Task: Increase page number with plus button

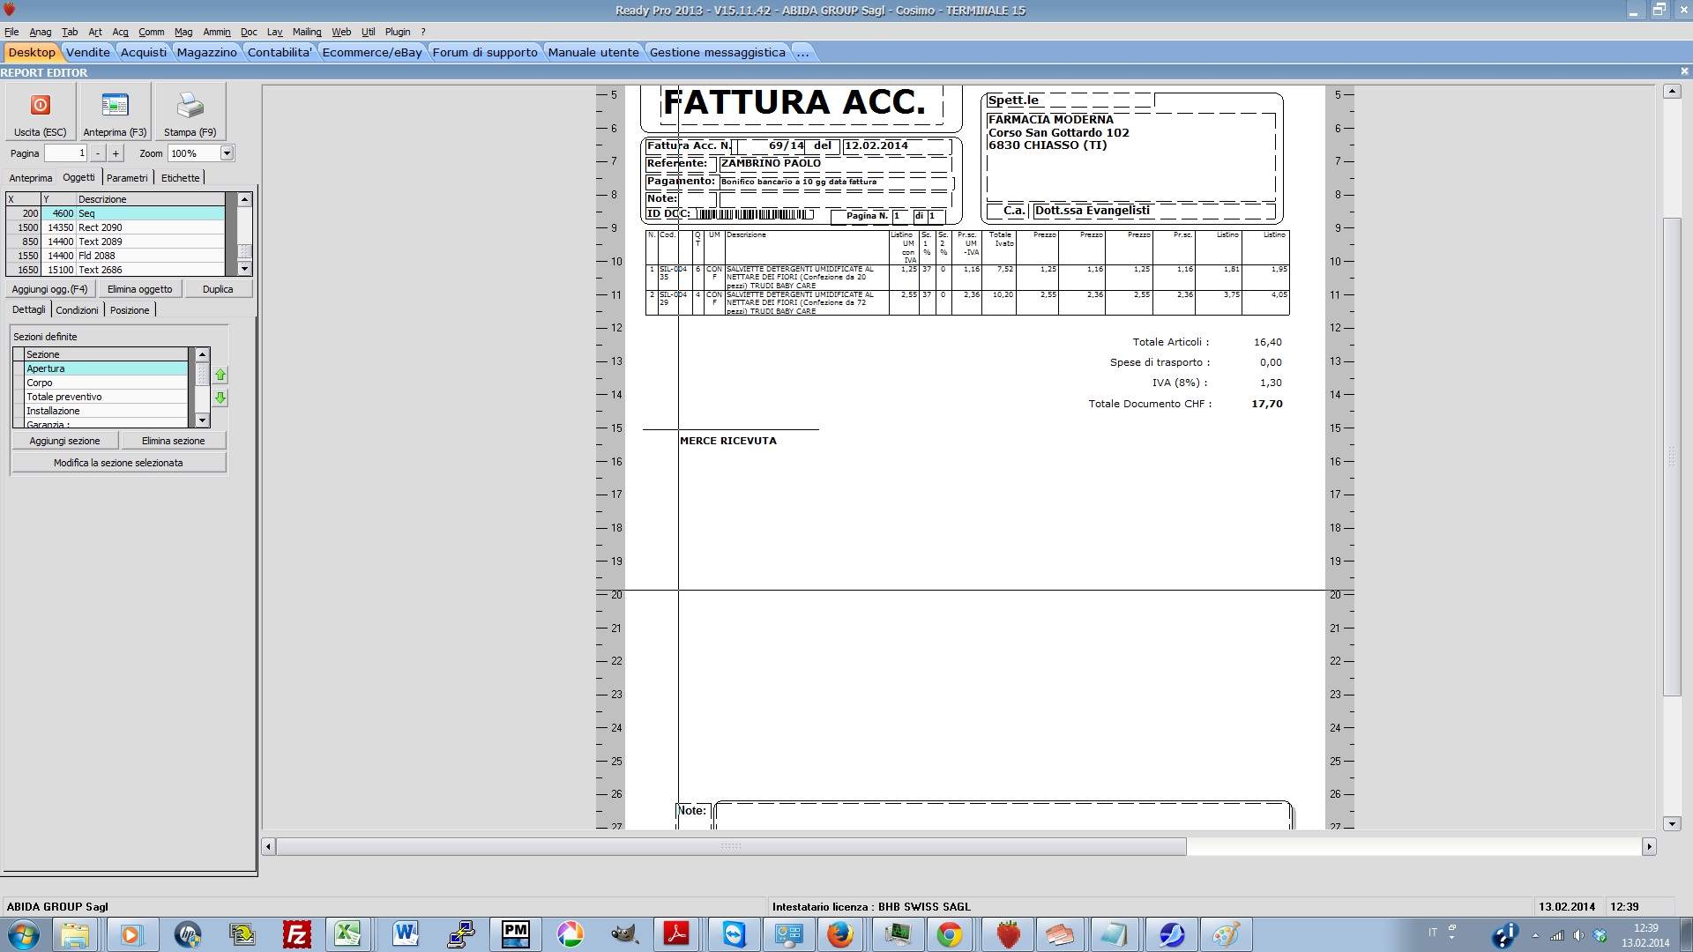Action: [116, 153]
